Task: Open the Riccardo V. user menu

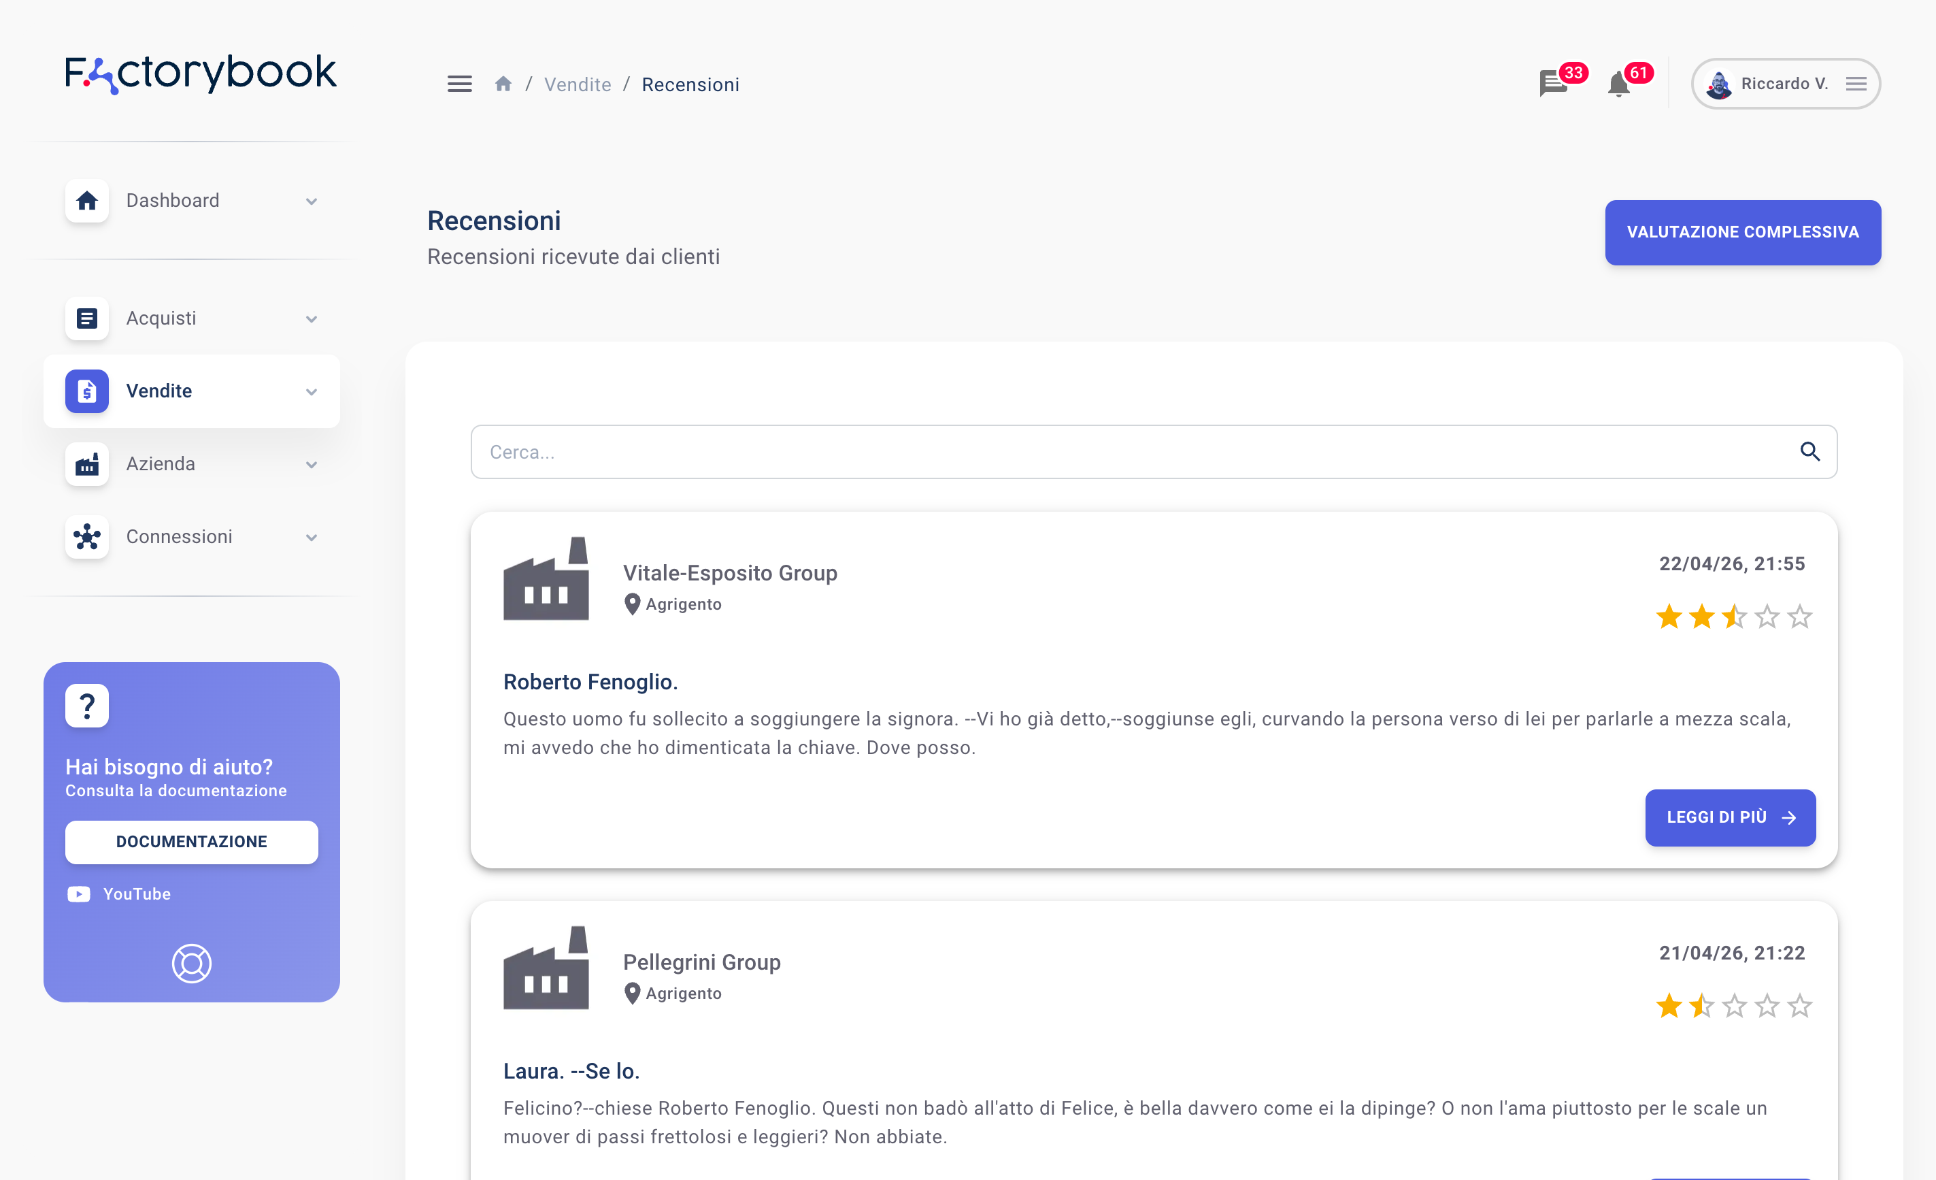Action: 1785,84
